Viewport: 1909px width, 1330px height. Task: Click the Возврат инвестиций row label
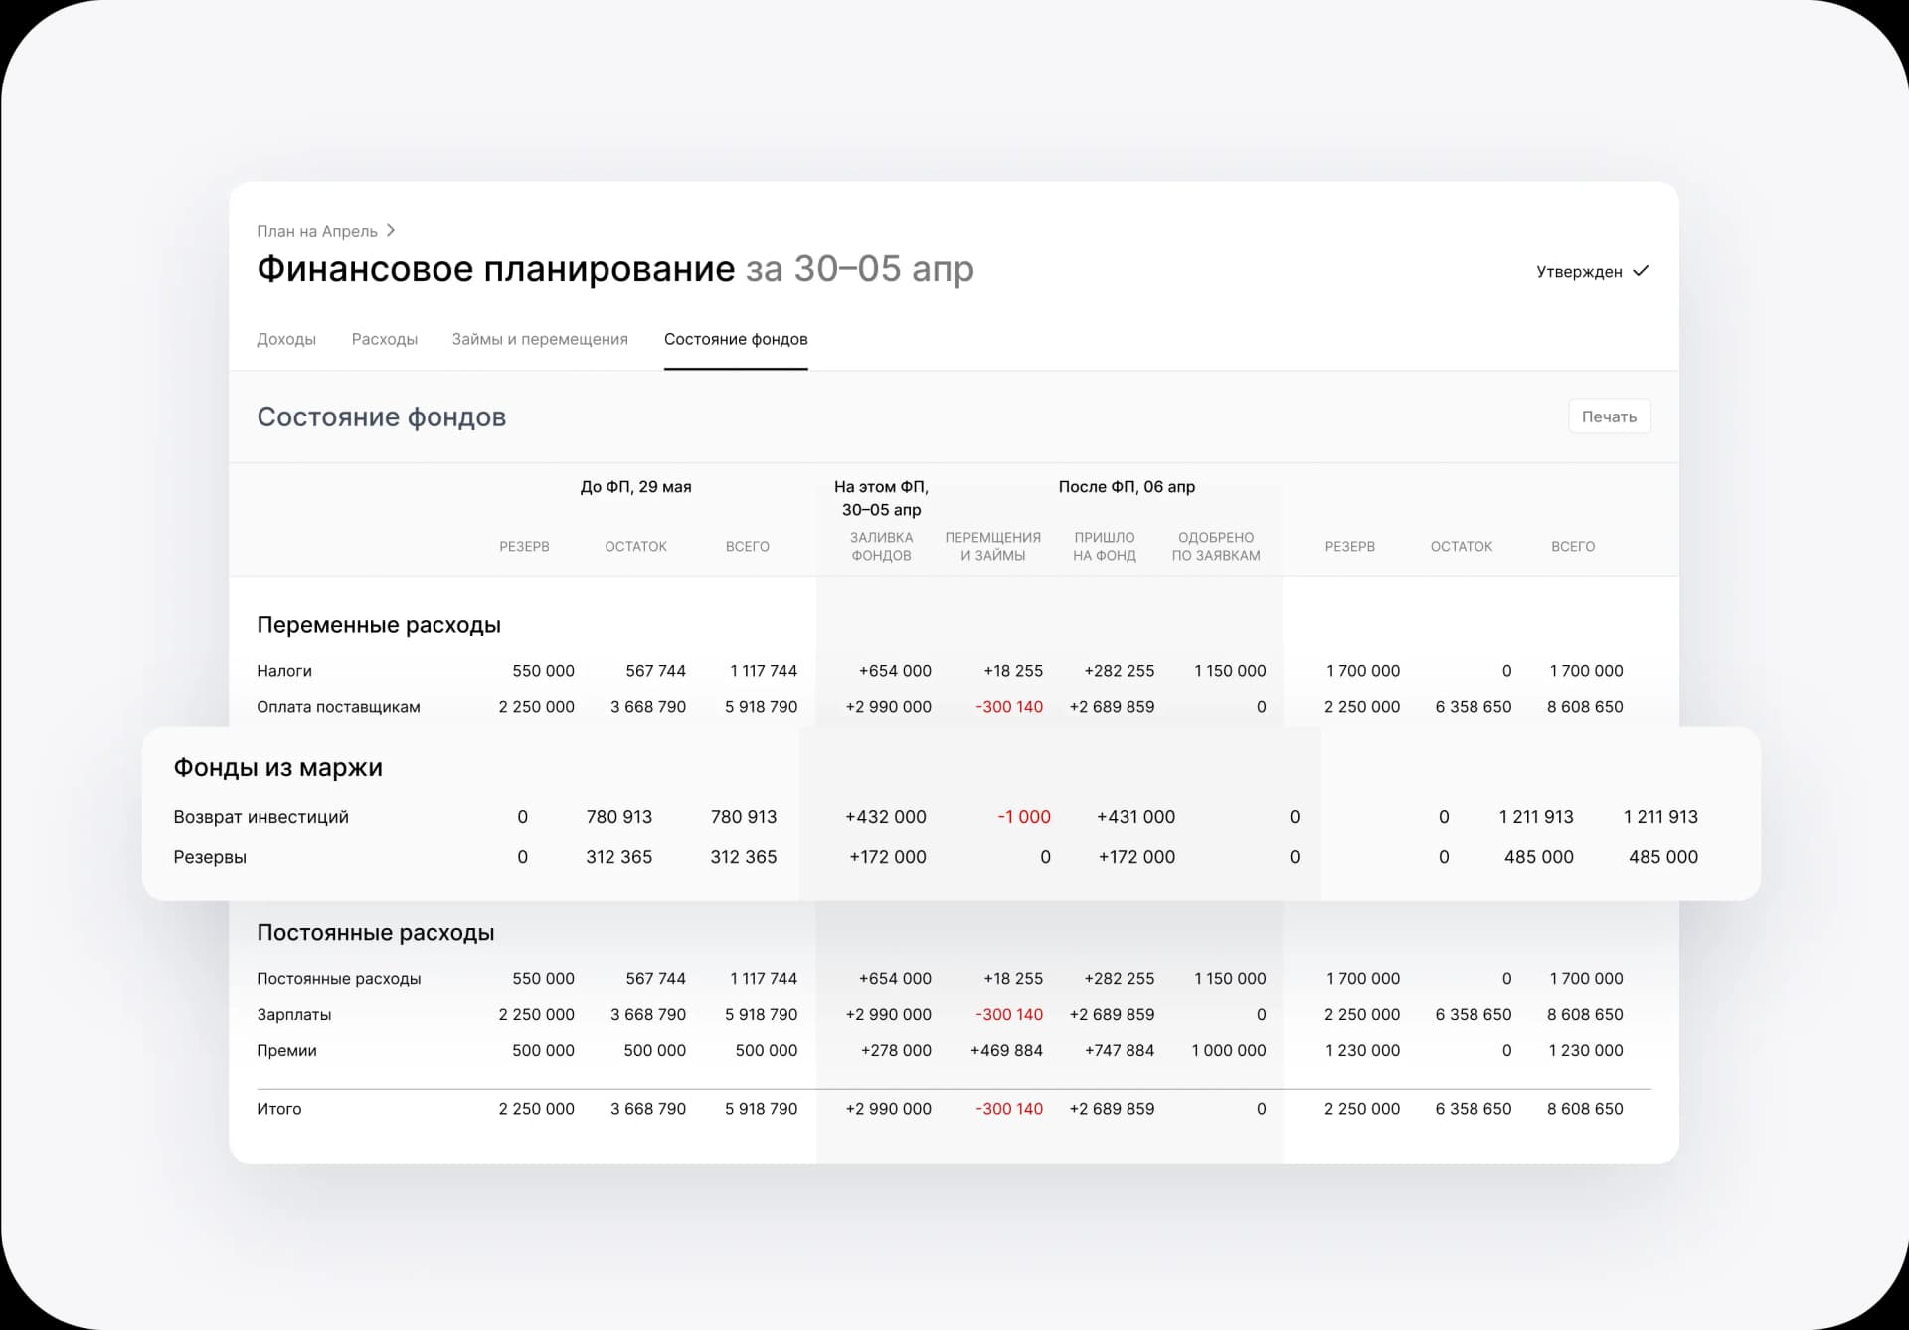(x=260, y=817)
